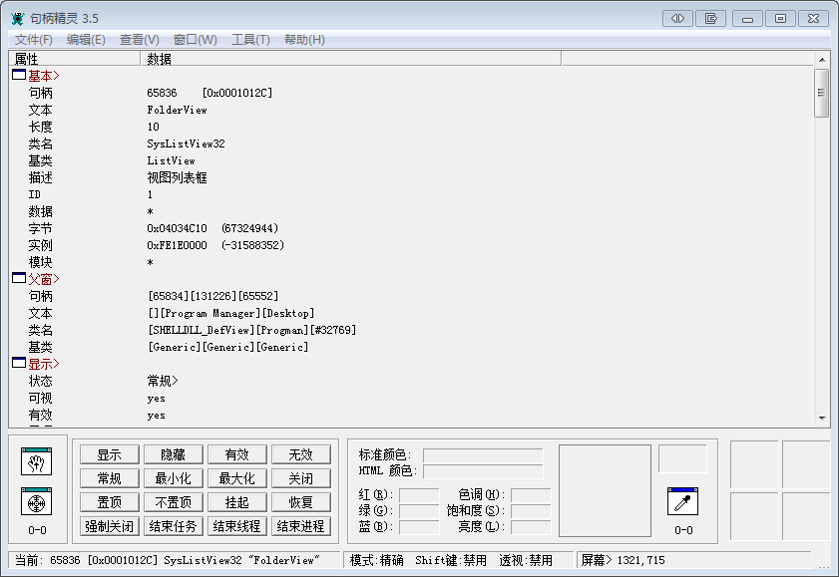Click the 结束进程 button

[x=301, y=526]
